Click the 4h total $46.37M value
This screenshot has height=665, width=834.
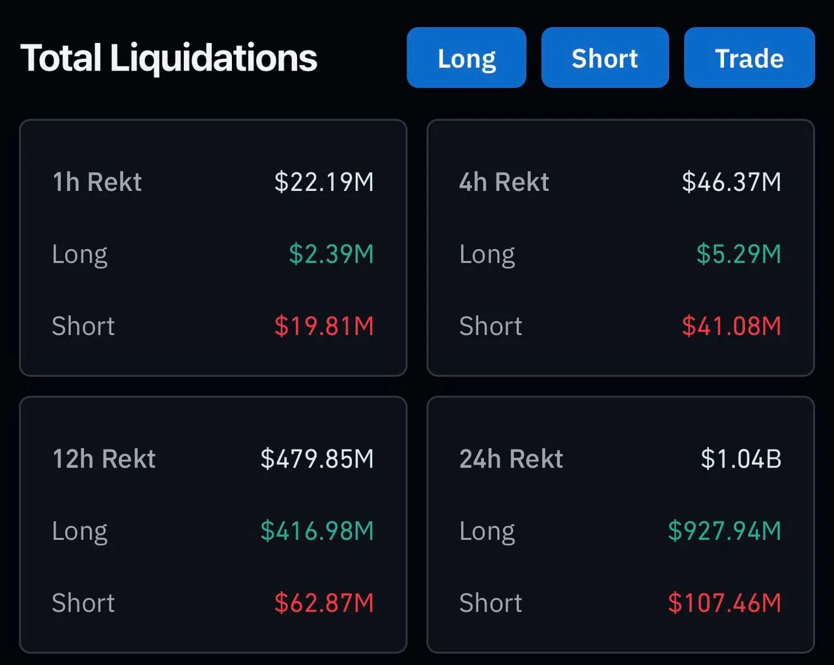pyautogui.click(x=731, y=182)
